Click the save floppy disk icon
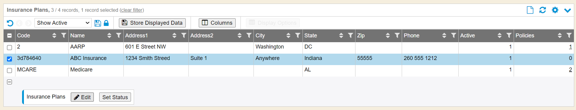Viewport: 576px width, 110px height. coord(98,23)
